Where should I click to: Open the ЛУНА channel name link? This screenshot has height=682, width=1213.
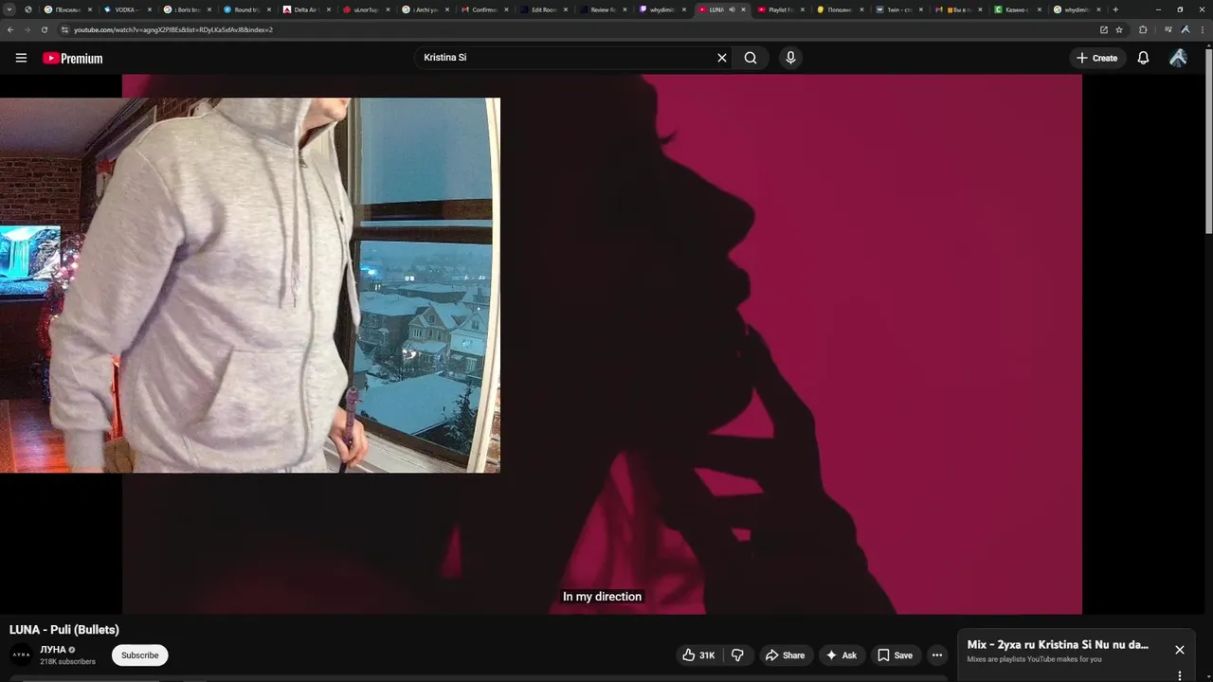53,650
